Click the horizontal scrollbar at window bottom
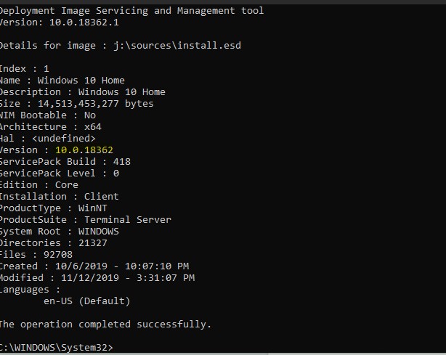 pos(223,354)
